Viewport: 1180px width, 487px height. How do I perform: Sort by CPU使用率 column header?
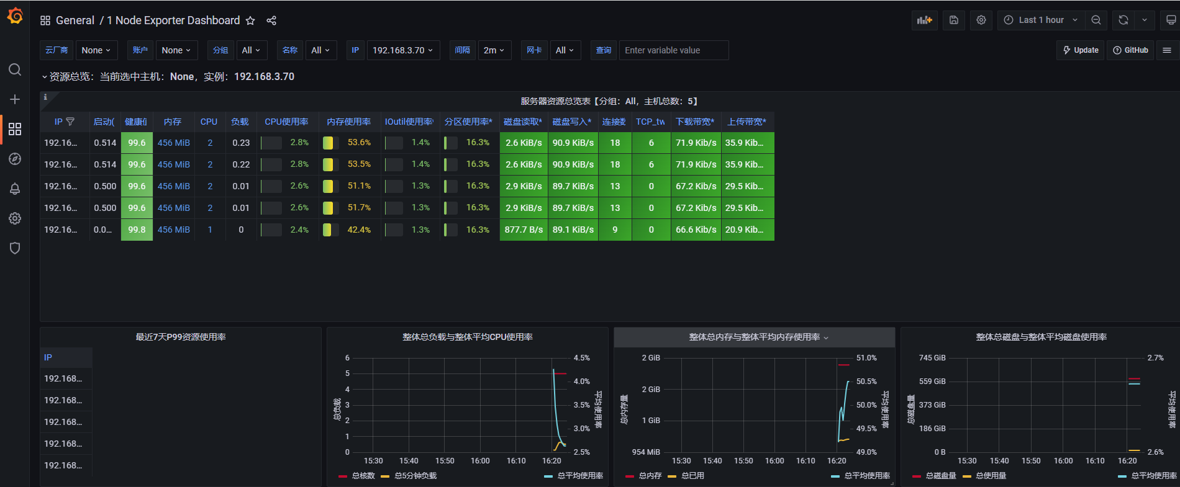point(286,122)
